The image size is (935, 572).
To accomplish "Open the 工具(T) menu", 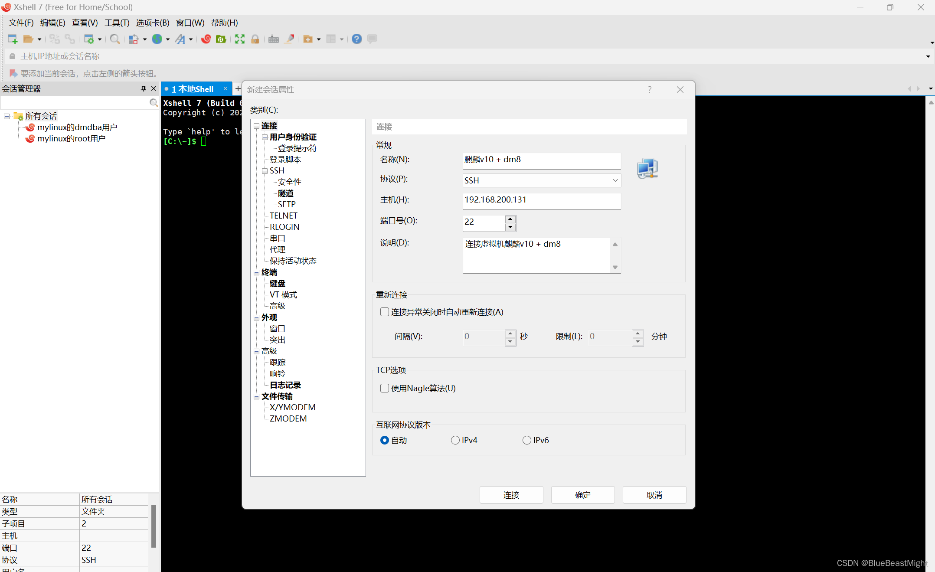I will click(x=117, y=23).
